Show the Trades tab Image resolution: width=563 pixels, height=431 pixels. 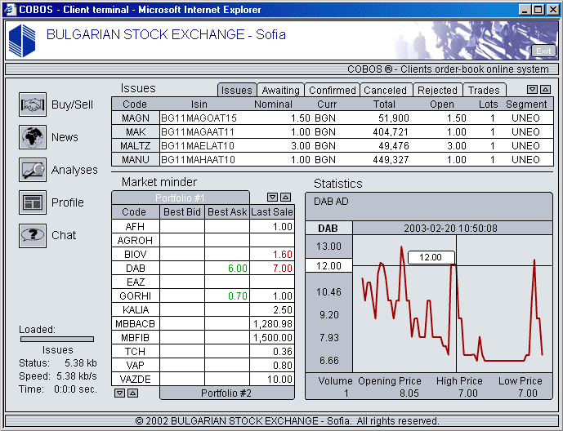coord(484,91)
